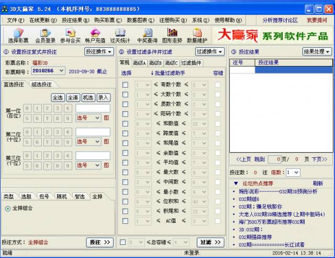Click the 过滤 >> button

(x=210, y=242)
